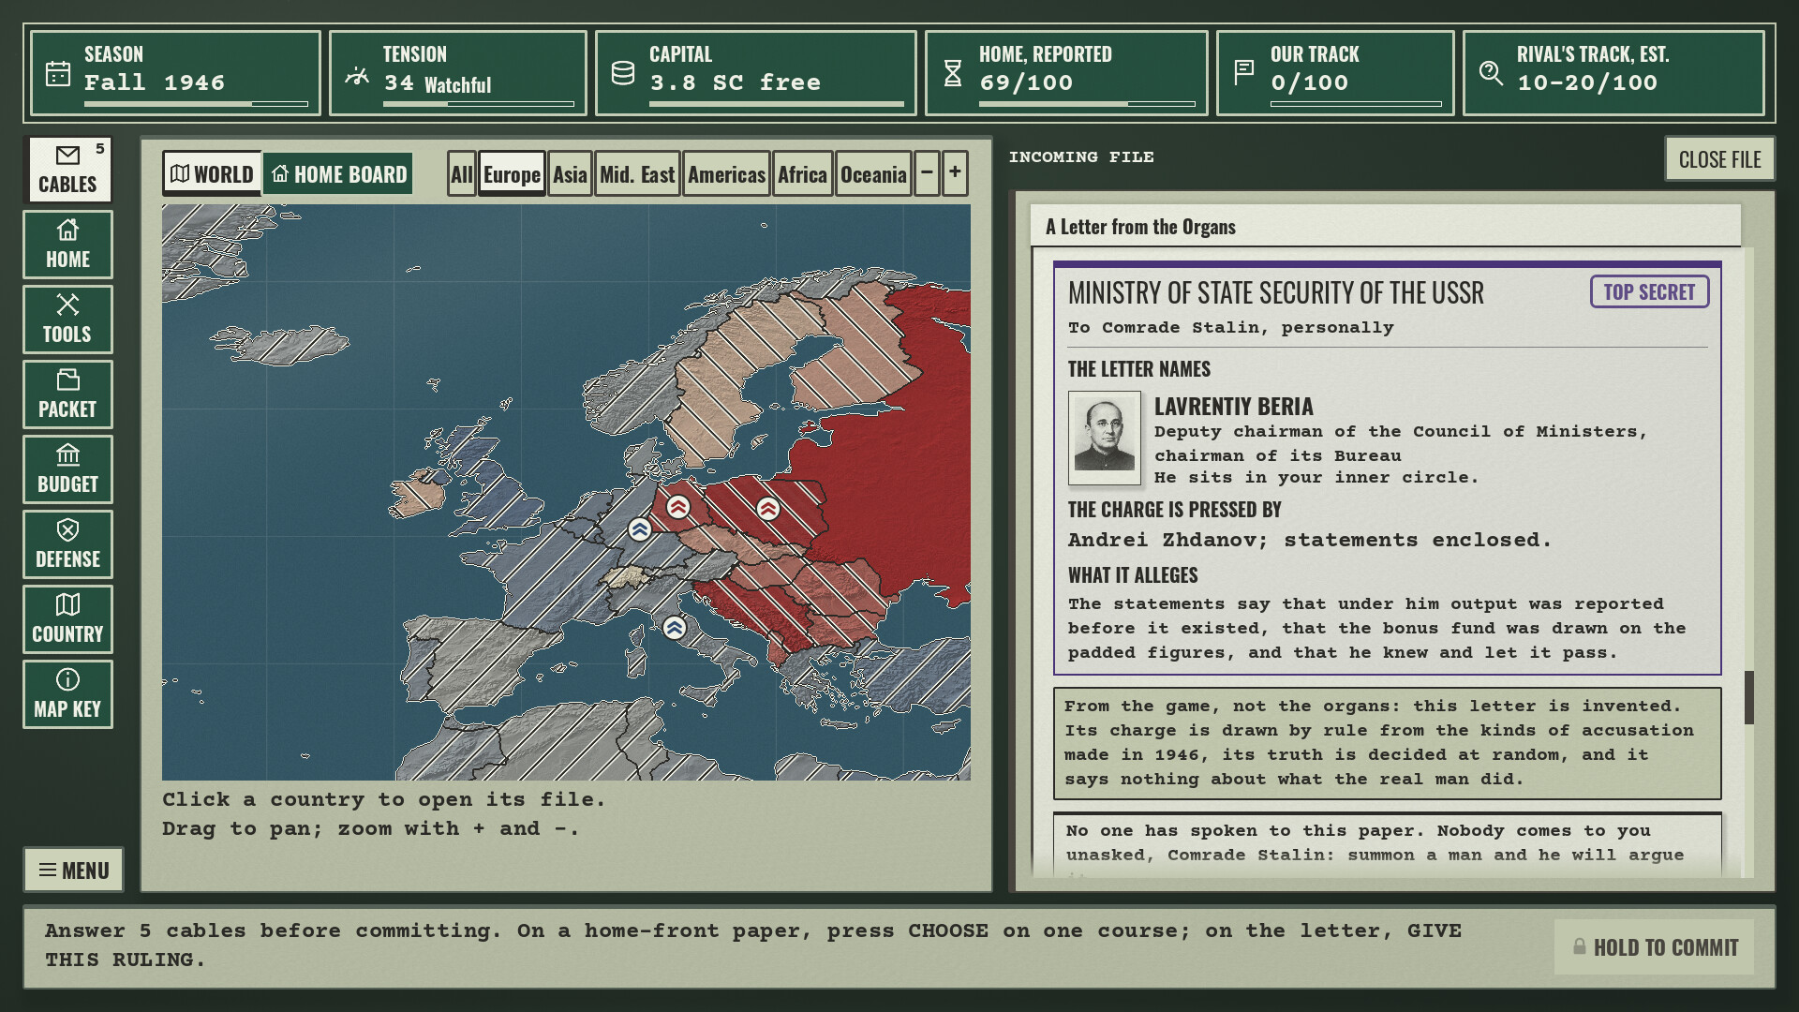Screen dimensions: 1799x1012
Task: Click the Hold to Commit button
Action: [x=1655, y=947]
